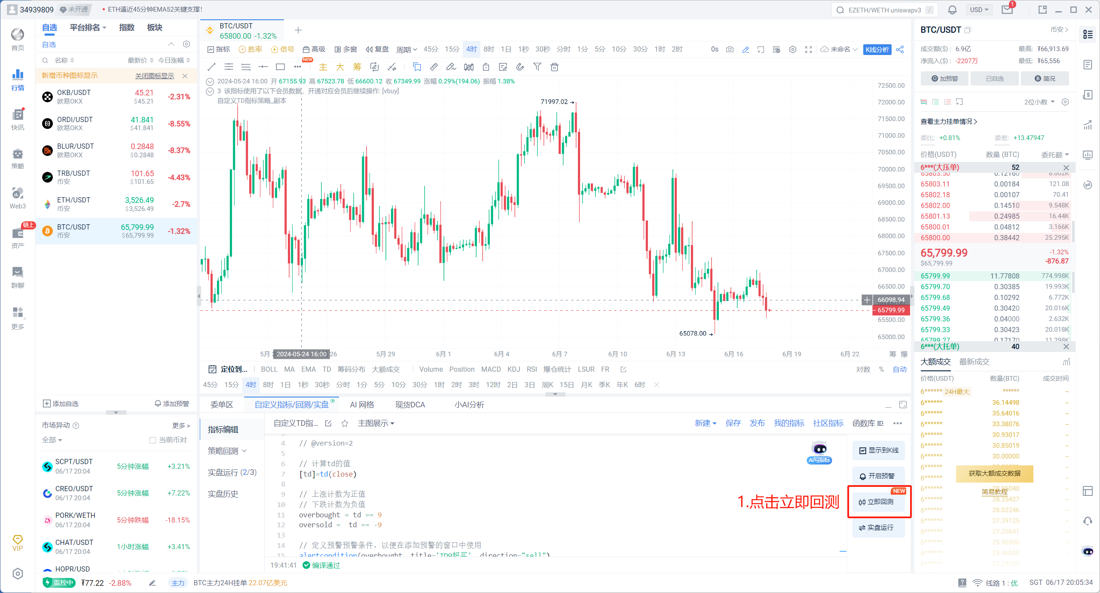1100x593 pixels.
Task: Toggle percent % scale mode
Action: [x=881, y=369]
